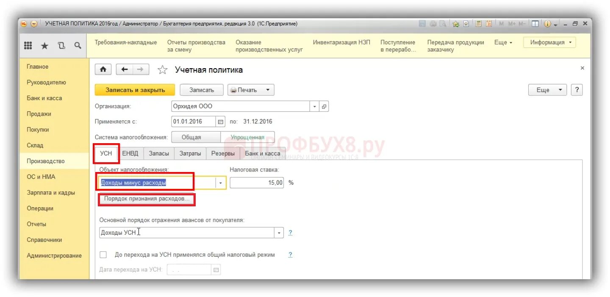Open the favorites list page-star icon
This screenshot has height=297, width=610.
(x=466, y=24)
